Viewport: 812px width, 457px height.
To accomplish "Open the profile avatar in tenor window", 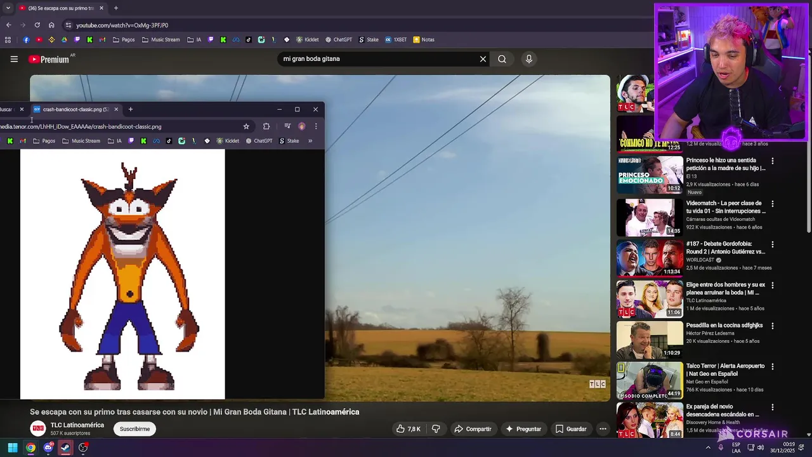I will [301, 126].
